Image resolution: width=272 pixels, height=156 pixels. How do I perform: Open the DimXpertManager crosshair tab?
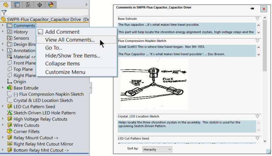click(40, 5)
